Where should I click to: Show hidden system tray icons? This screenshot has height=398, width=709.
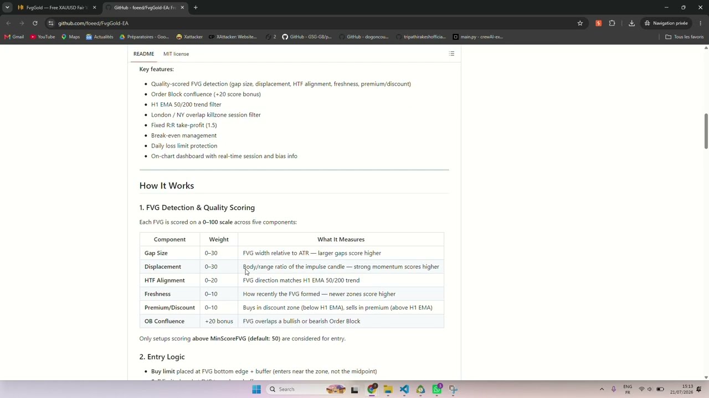pos(602,389)
